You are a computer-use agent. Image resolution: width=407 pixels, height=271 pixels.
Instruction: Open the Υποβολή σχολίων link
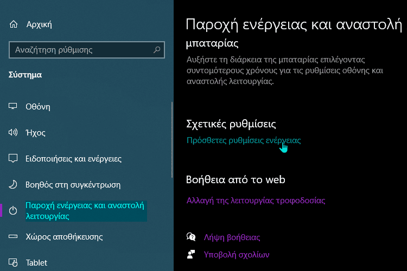click(237, 254)
